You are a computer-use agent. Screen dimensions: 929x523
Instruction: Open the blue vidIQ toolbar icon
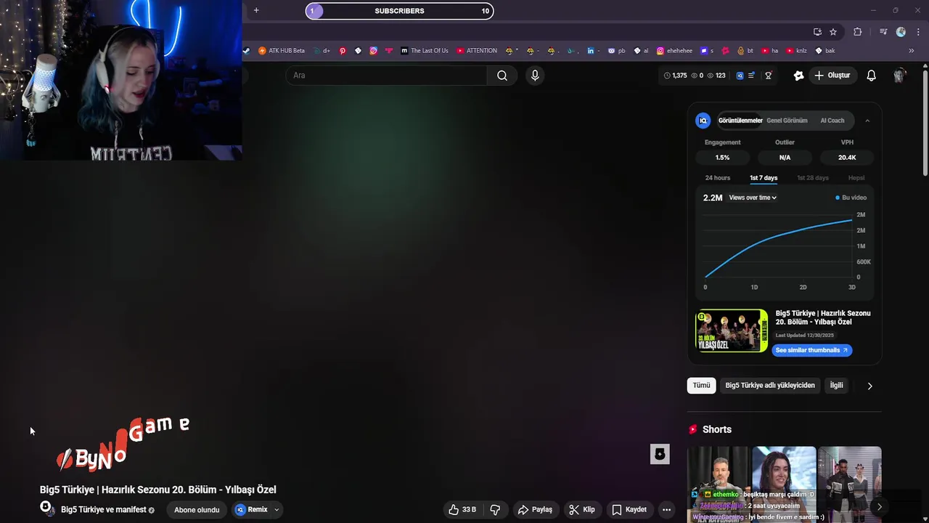[740, 76]
